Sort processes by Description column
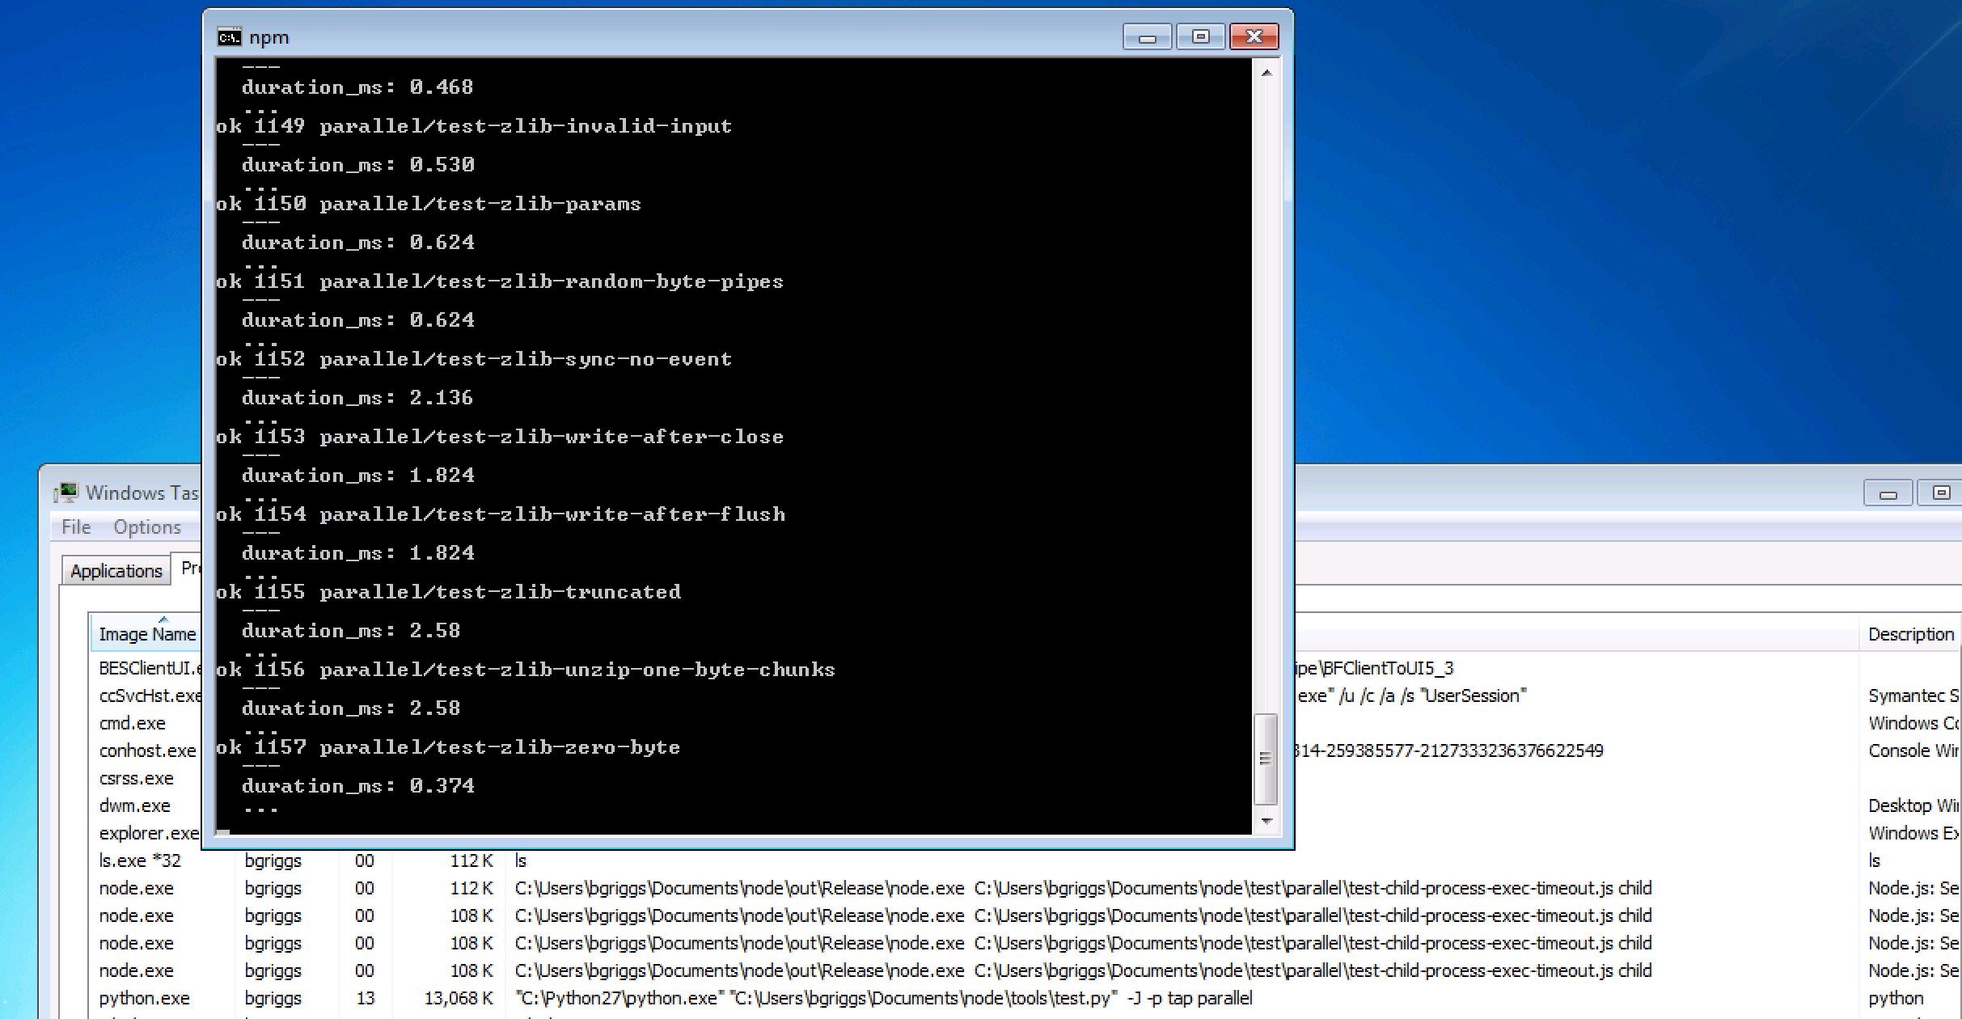 coord(1910,634)
